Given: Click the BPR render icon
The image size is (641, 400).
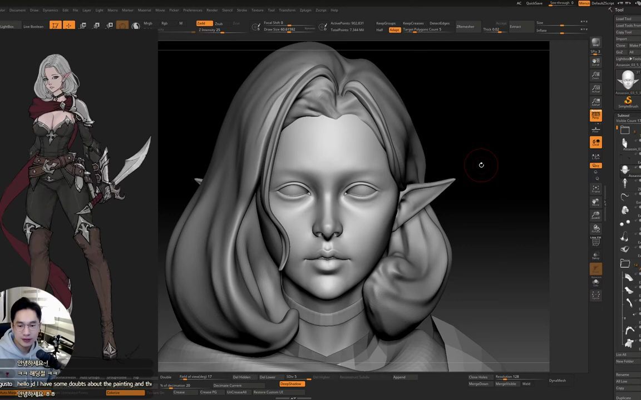Looking at the screenshot, I should pyautogui.click(x=595, y=43).
